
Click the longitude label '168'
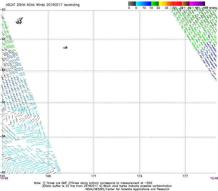48,176
